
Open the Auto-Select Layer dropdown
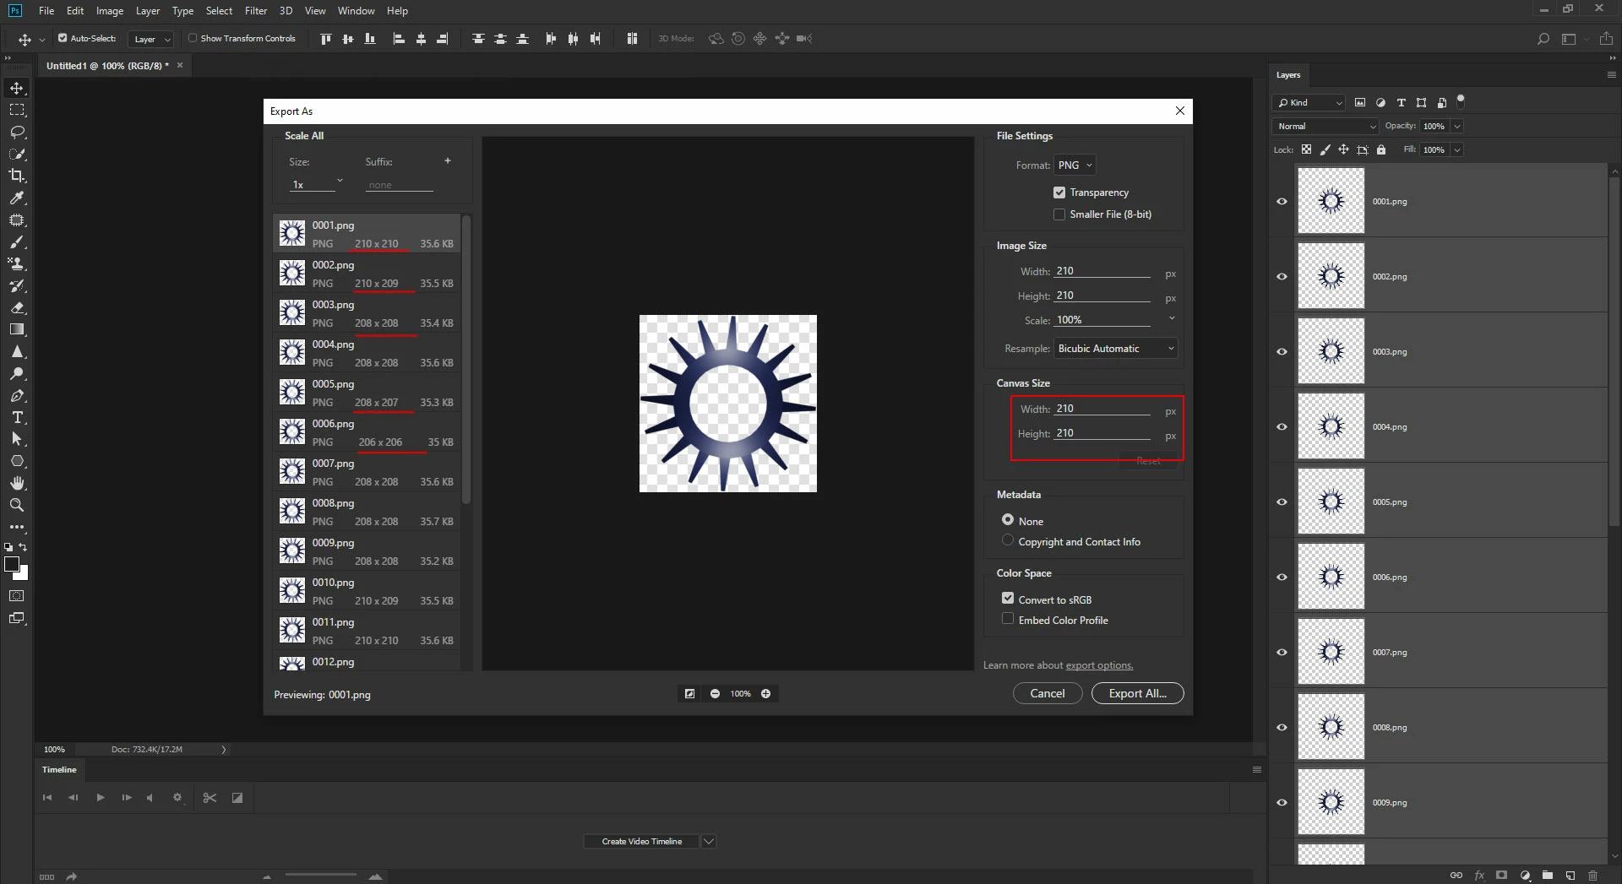pos(151,39)
